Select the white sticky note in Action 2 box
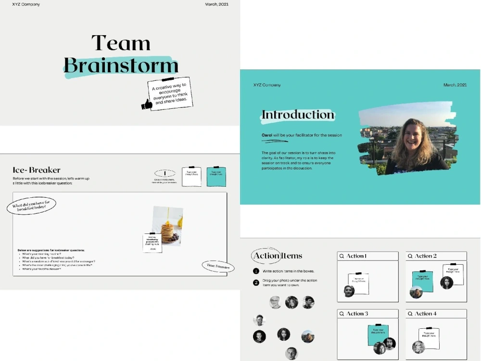The image size is (481, 361). pos(453,274)
